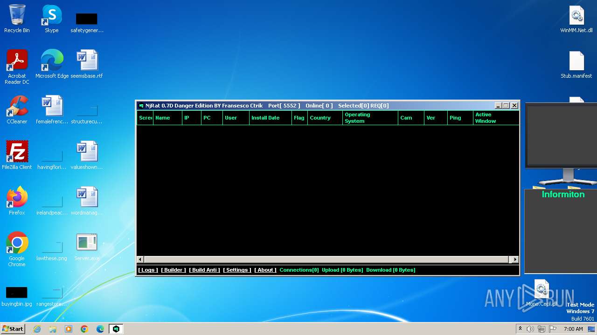Open Acrobat Reader DC shortcut
The height and width of the screenshot is (335, 597).
(17, 67)
